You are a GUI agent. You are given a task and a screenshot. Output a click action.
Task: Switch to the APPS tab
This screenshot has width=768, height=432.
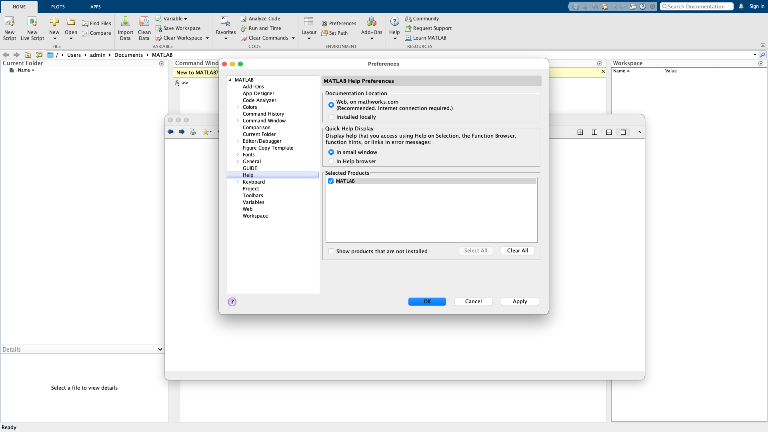(96, 7)
